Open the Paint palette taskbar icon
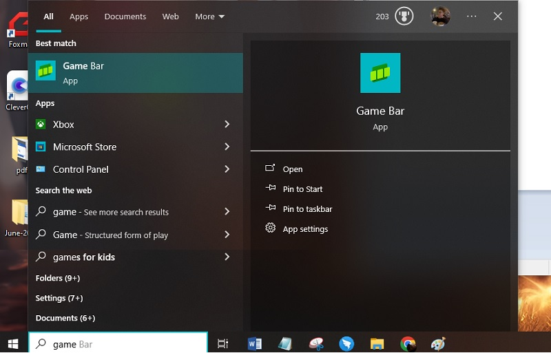 [x=438, y=343]
